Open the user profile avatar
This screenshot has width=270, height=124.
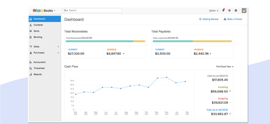244,11
